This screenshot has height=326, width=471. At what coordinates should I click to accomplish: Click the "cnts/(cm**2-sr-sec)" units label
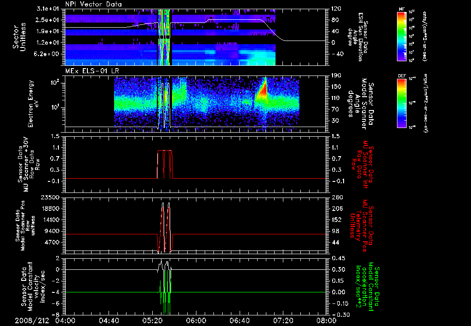pyautogui.click(x=425, y=36)
